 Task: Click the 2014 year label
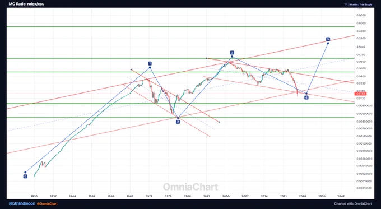click(264, 196)
